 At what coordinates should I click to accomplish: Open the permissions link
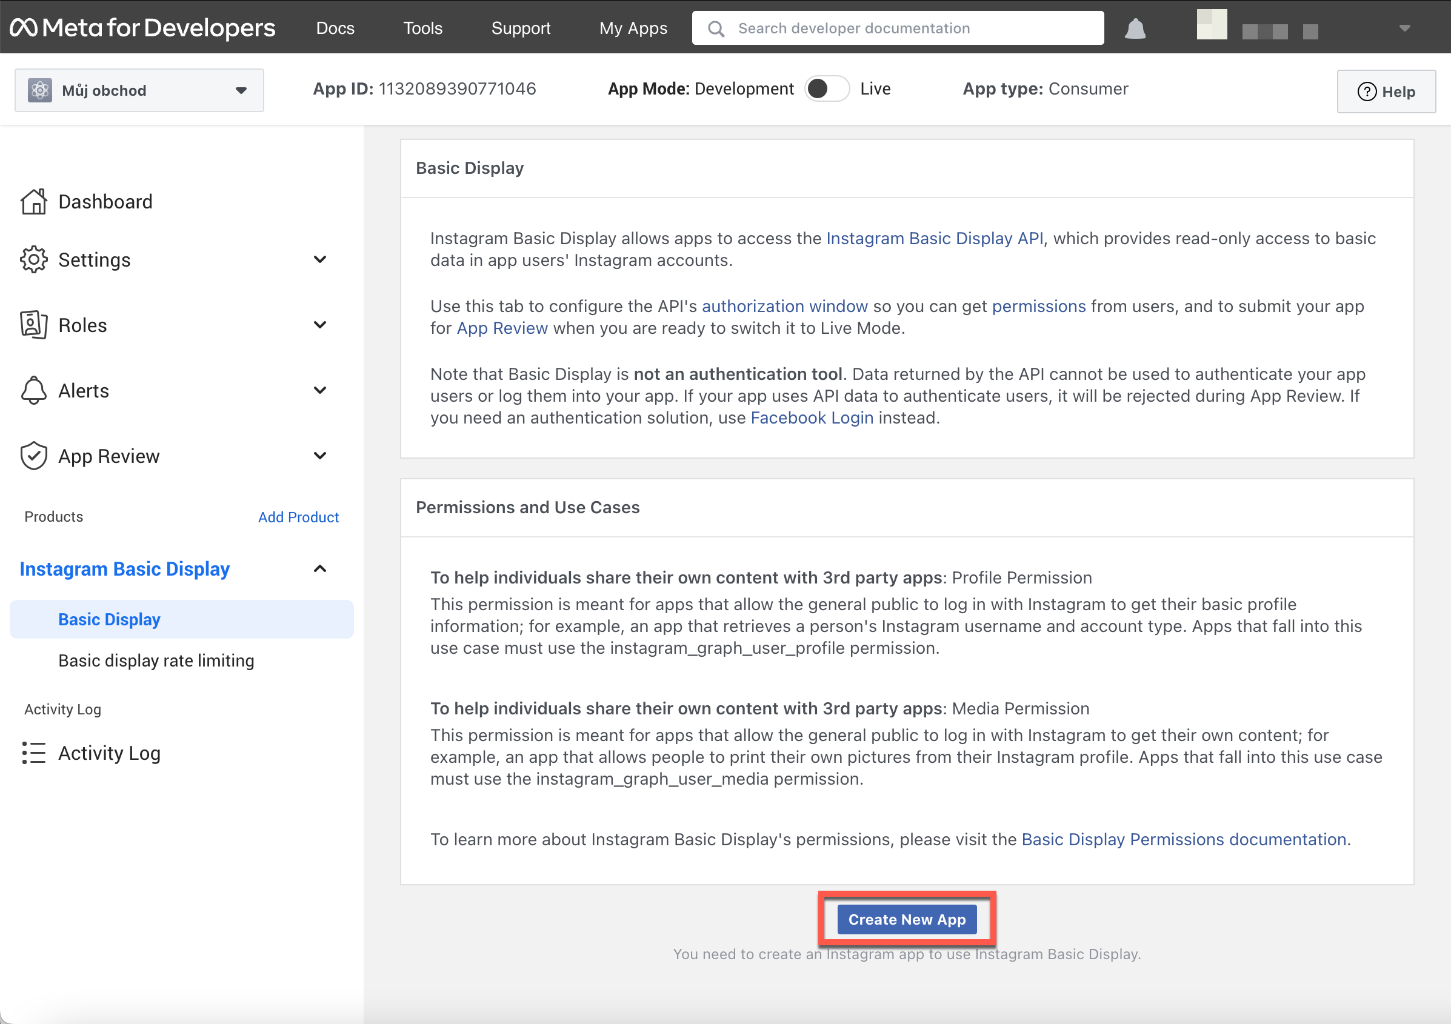[x=1038, y=306]
